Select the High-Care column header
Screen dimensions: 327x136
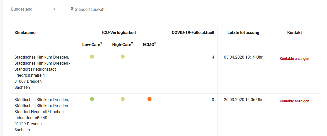coord(123,44)
